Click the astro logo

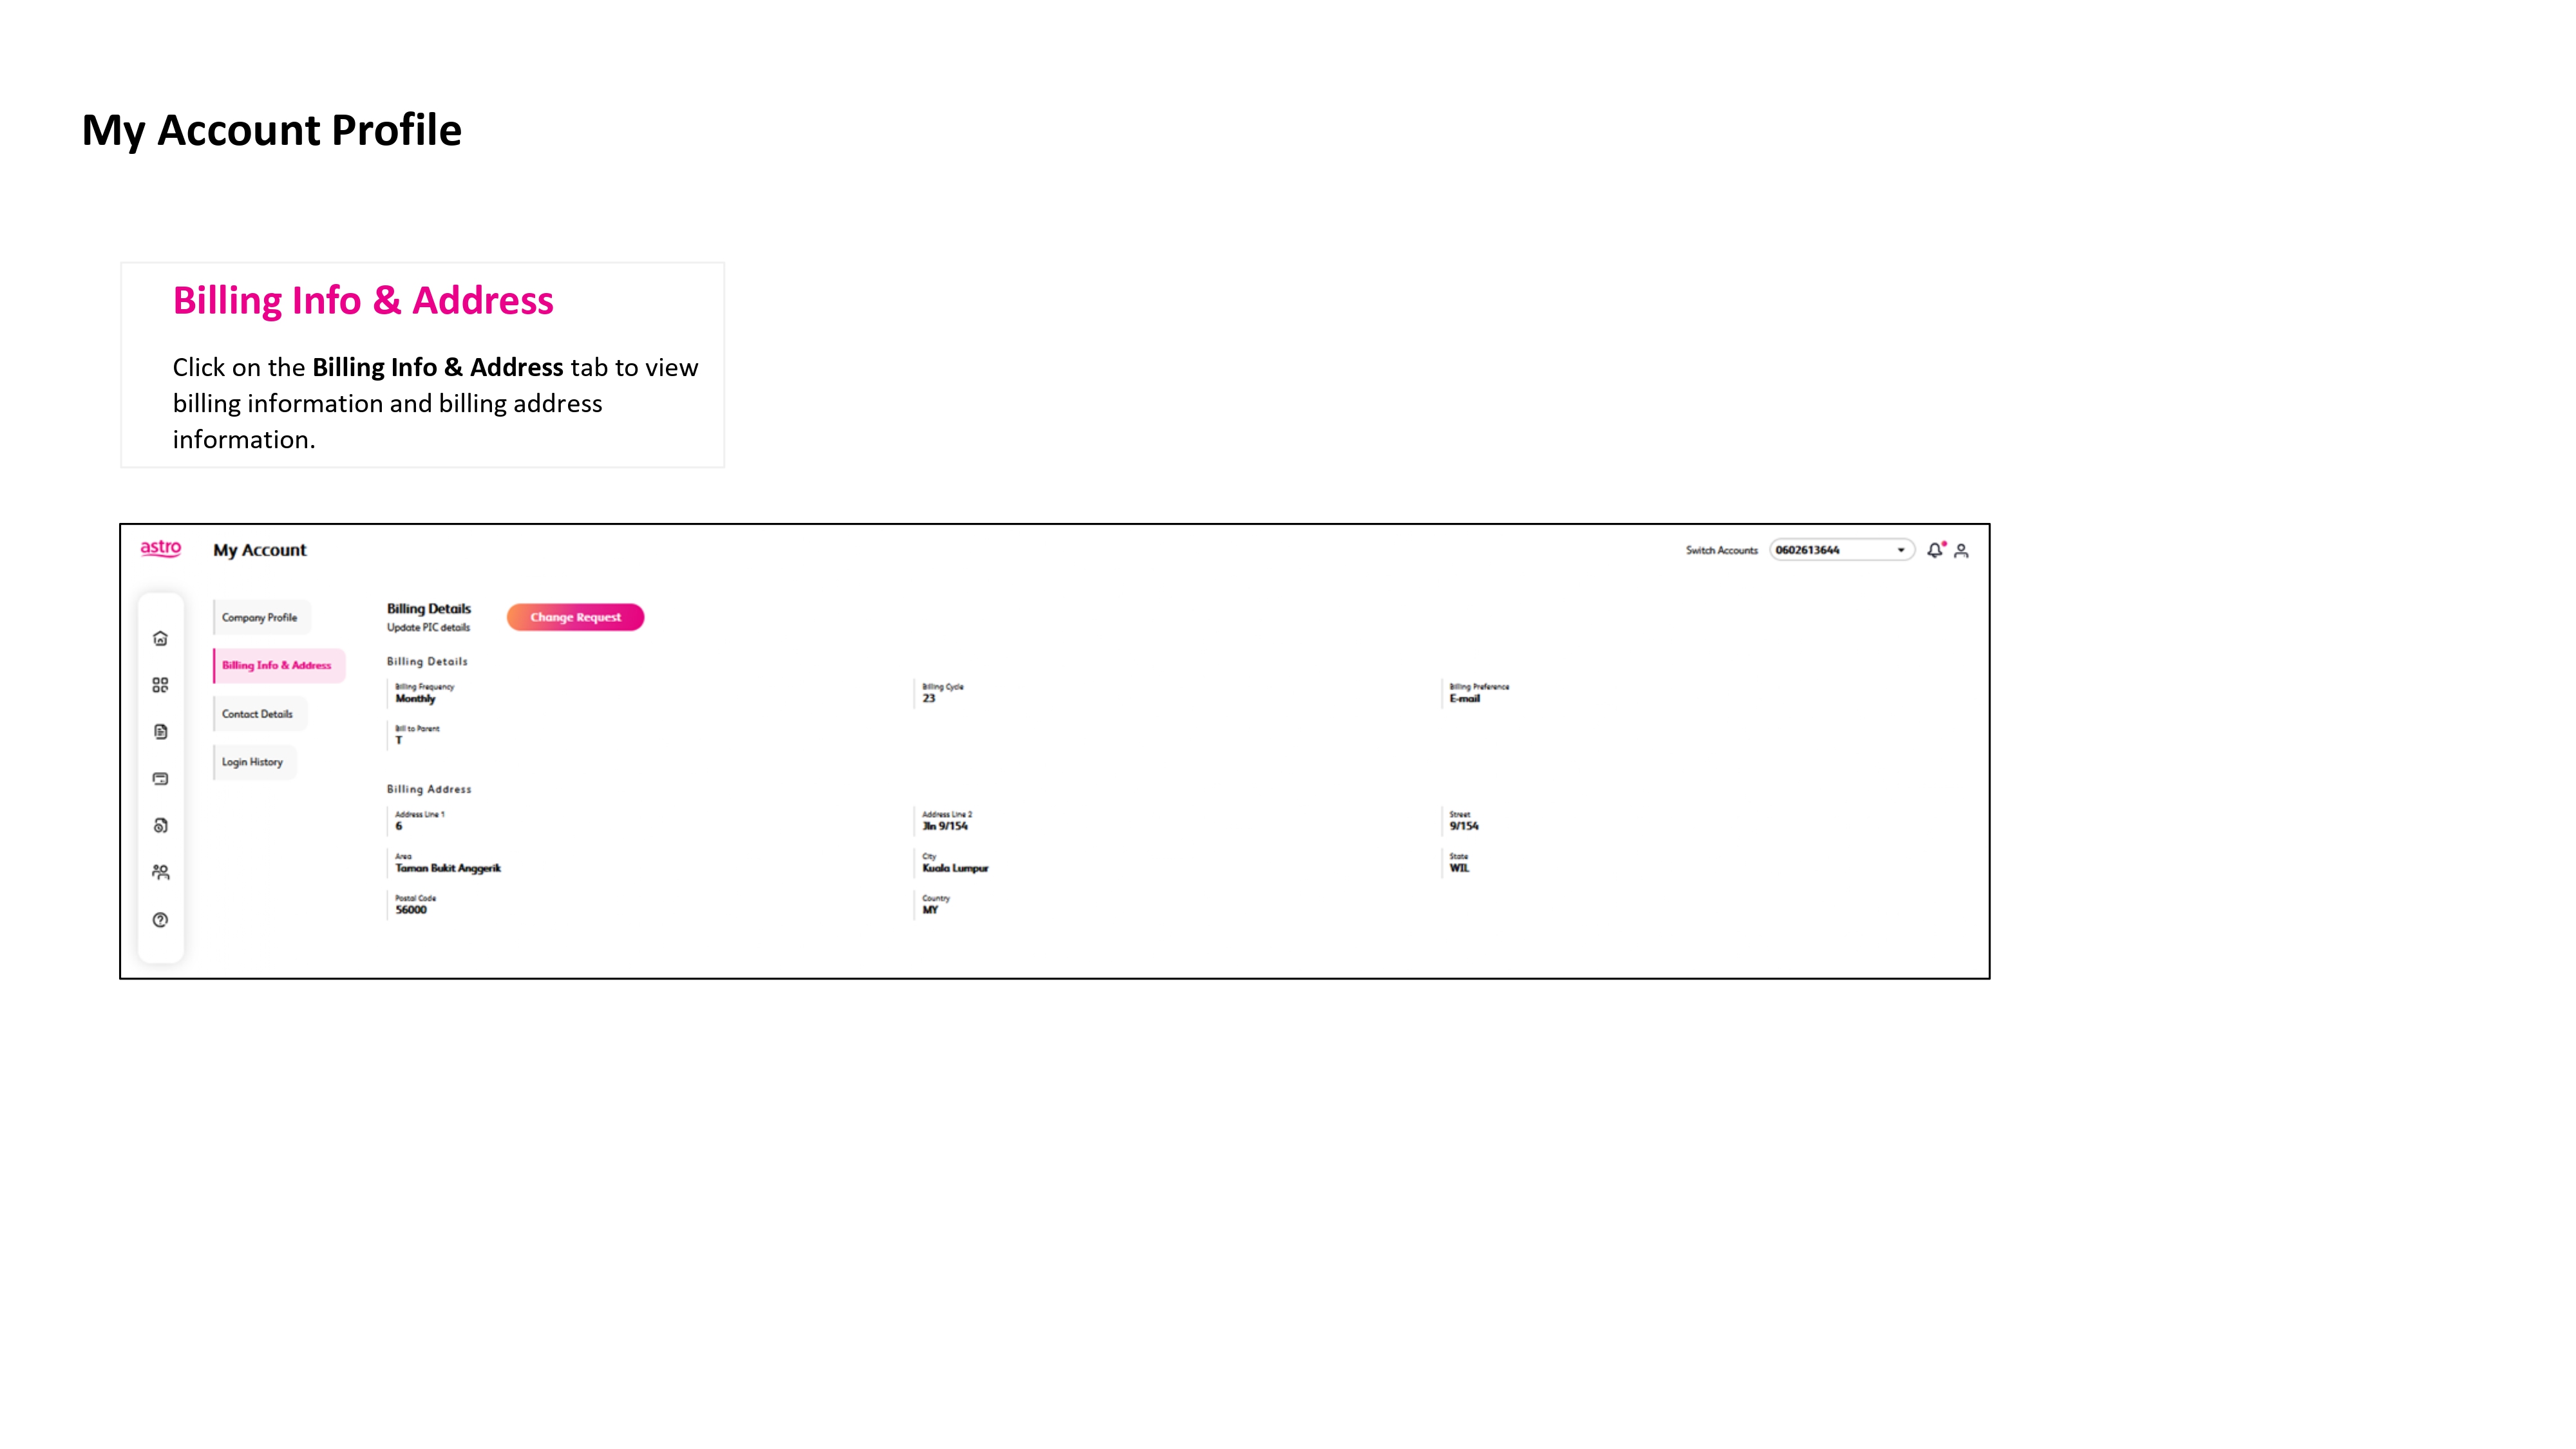(160, 548)
